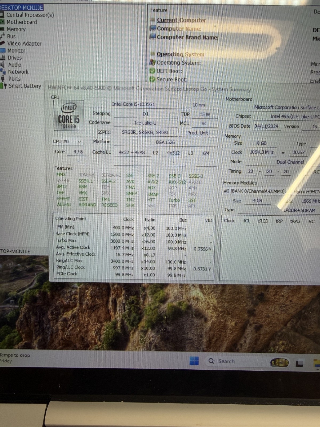The height and width of the screenshot is (427, 320).
Task: Click the Operating System row Windows icon
Action: tap(153, 62)
